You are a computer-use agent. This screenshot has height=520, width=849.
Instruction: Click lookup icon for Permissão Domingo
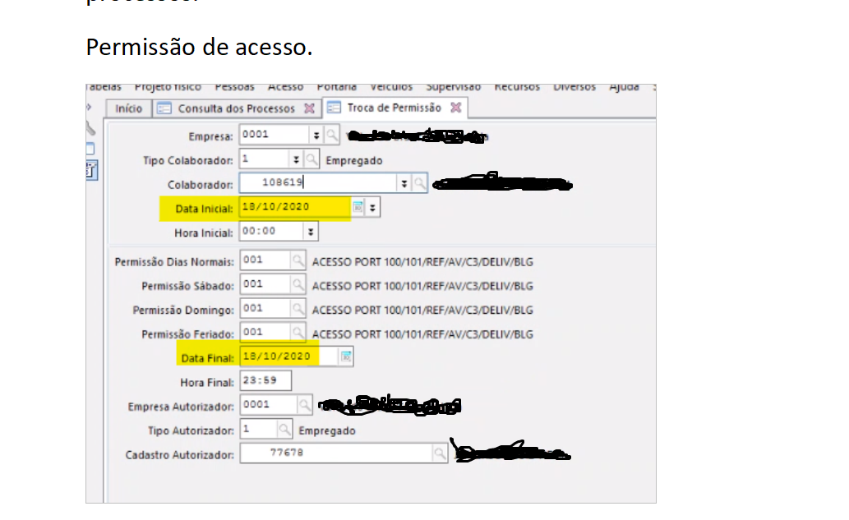(297, 309)
